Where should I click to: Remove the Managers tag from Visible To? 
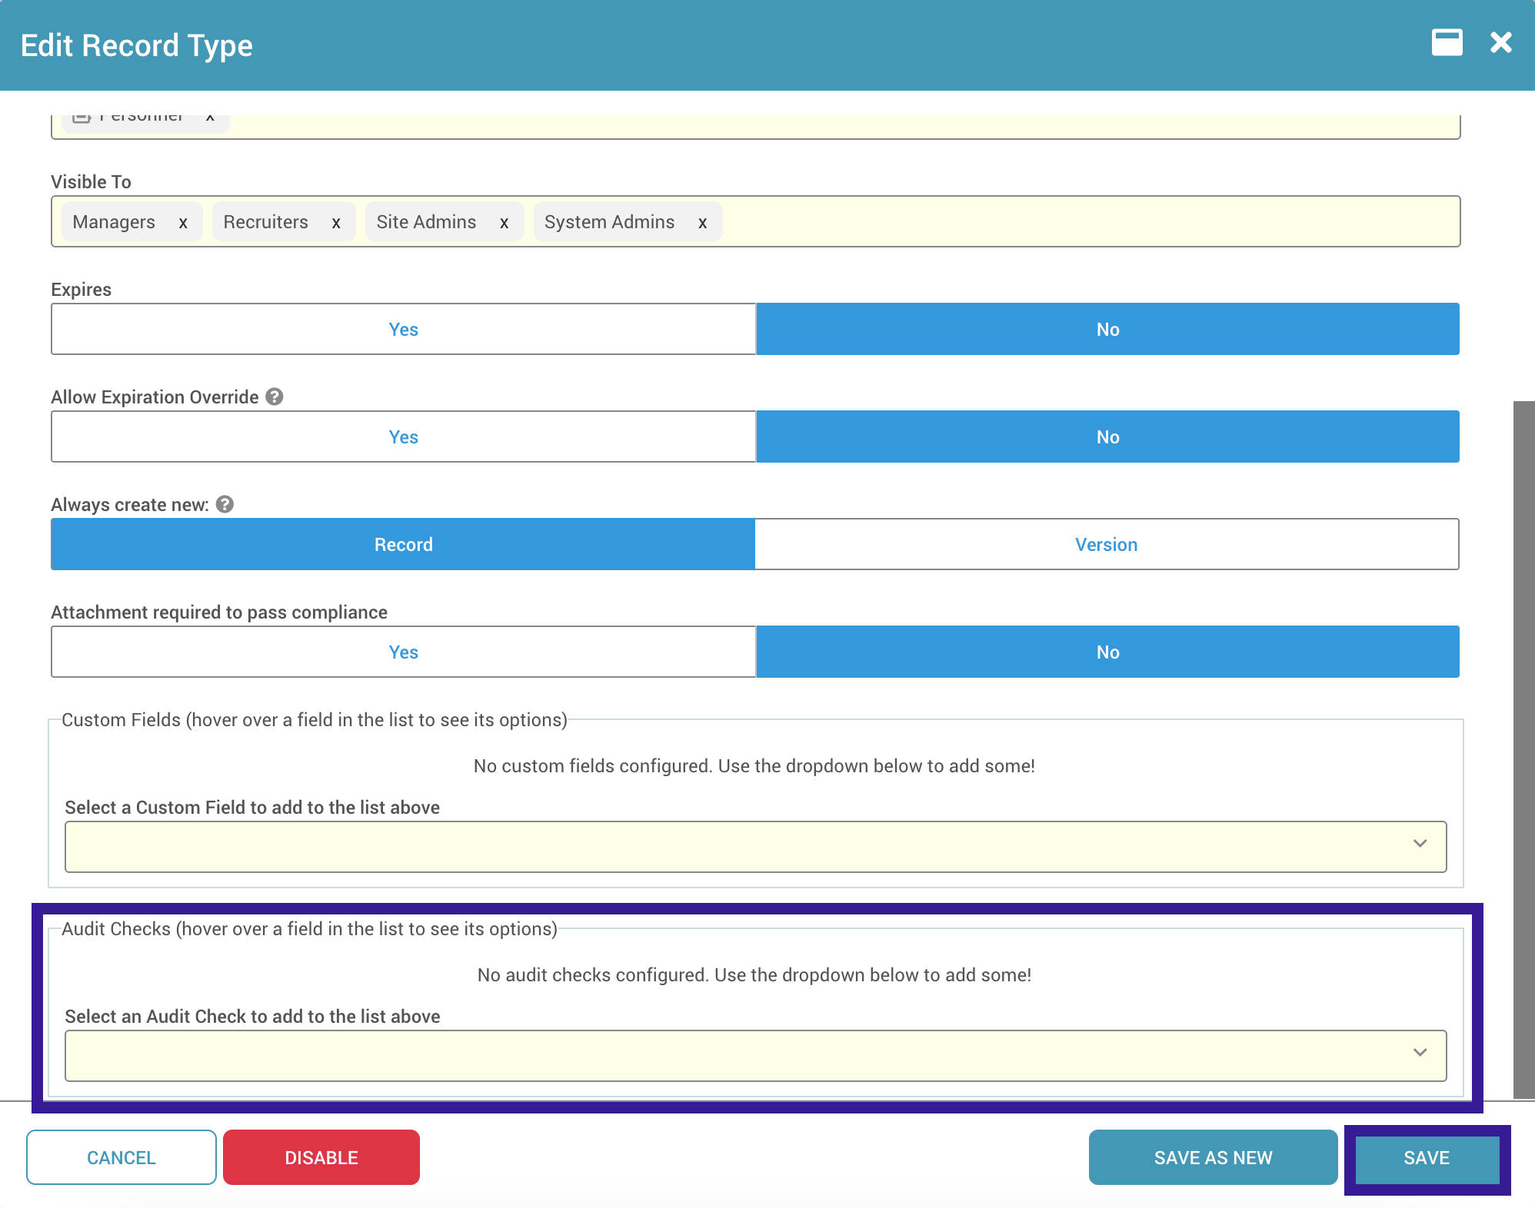[x=183, y=223]
